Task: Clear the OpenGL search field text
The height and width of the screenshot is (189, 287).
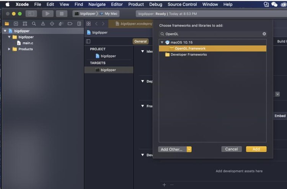Action: click(x=264, y=34)
